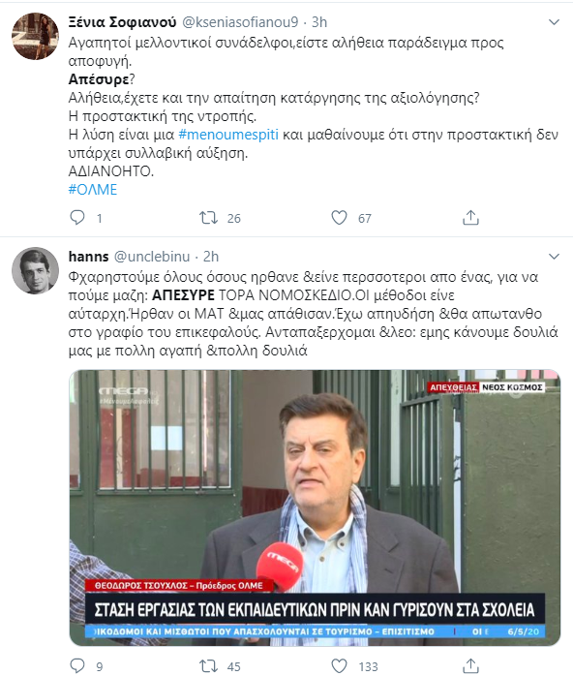The height and width of the screenshot is (676, 573).
Task: Open options chevron on hanns's tweet
Action: [554, 257]
